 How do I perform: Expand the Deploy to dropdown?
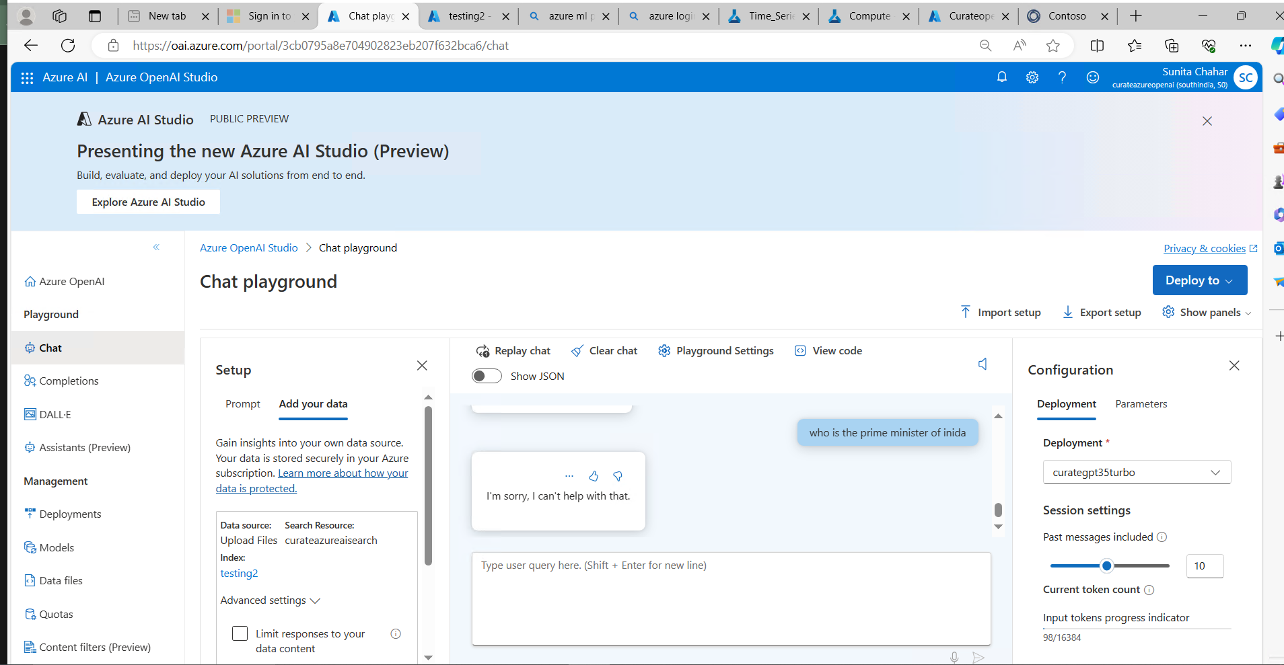(1199, 280)
